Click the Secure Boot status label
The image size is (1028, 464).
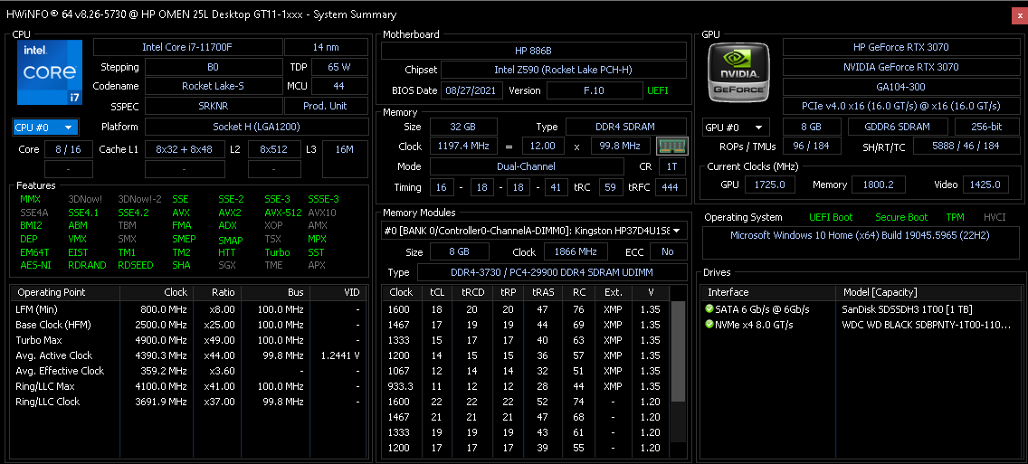(x=900, y=218)
